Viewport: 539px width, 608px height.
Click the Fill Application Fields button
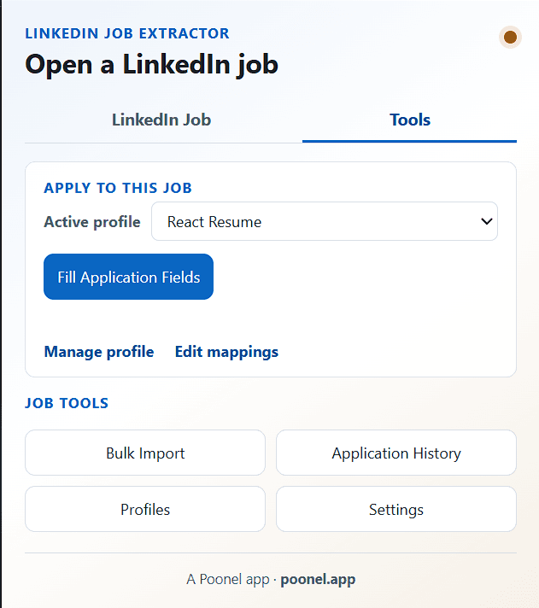[128, 277]
